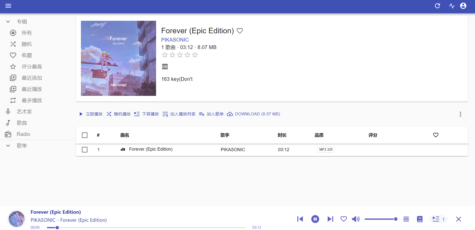
Task: Go to 最近添加 in sidebar
Action: (x=32, y=78)
